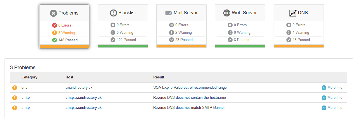Click the Host column header

(x=70, y=77)
